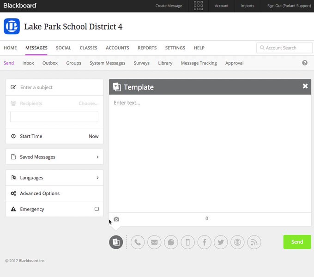Open the REPORTS tab

pyautogui.click(x=147, y=48)
